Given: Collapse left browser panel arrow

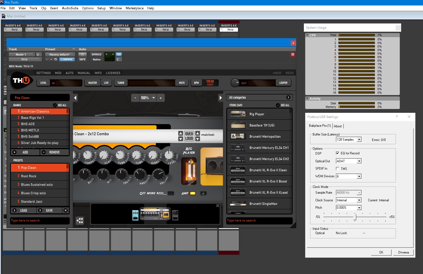Looking at the screenshot, I should 75,98.
